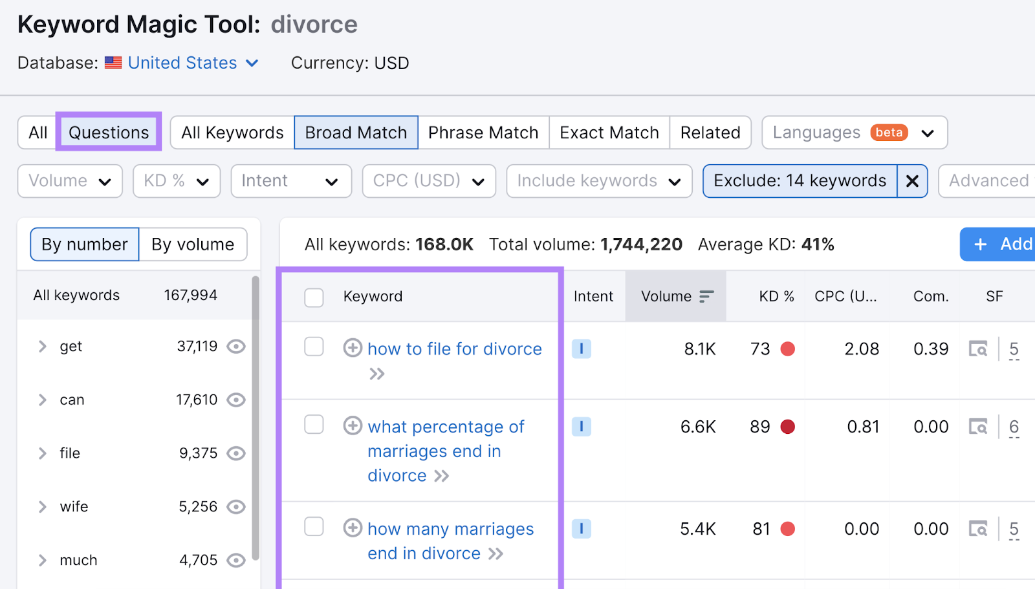Toggle eye icon for 'wife' group
The image size is (1035, 589).
[236, 507]
